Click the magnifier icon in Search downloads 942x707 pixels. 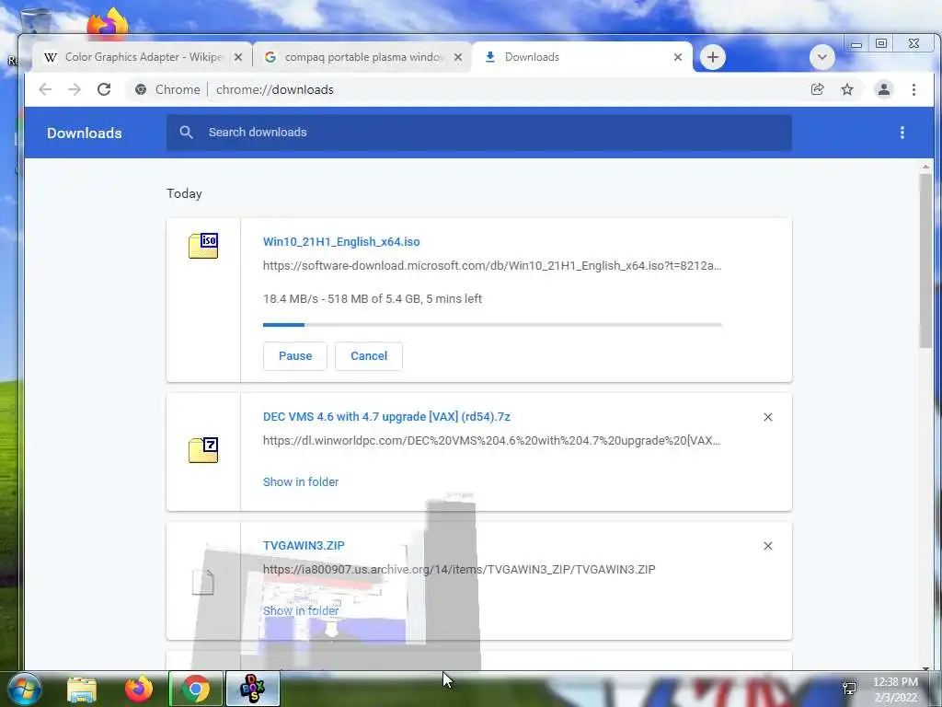[186, 133]
